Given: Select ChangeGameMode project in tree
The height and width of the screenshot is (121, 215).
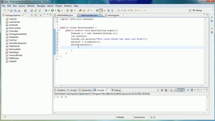Looking at the screenshot, I should pyautogui.click(x=18, y=34).
